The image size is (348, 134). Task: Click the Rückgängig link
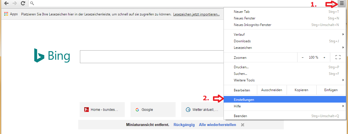tap(184, 125)
